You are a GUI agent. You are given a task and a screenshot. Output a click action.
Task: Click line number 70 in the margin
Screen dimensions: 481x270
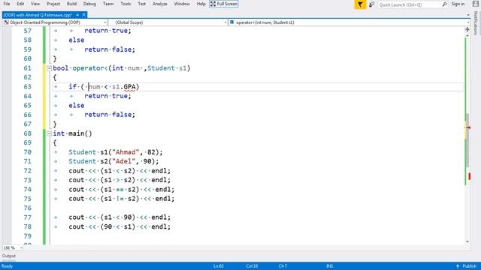(28, 152)
